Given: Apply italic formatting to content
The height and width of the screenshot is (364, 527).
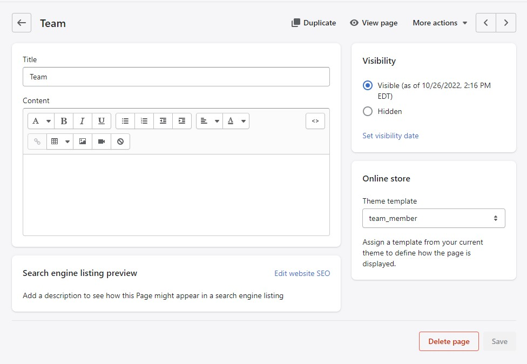Looking at the screenshot, I should tap(82, 121).
